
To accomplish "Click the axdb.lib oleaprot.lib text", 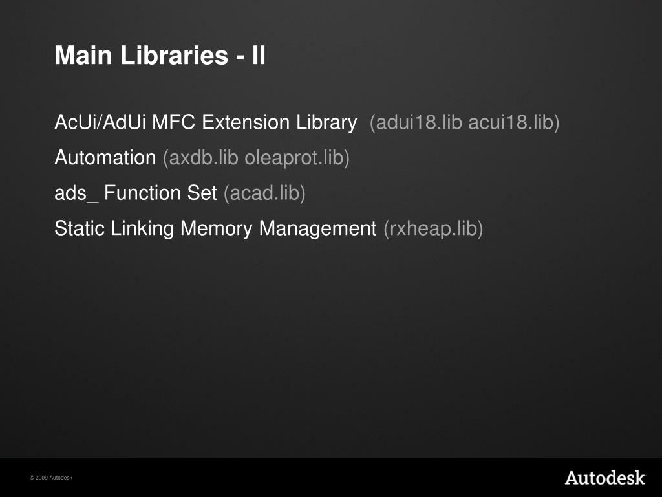I will pos(256,158).
